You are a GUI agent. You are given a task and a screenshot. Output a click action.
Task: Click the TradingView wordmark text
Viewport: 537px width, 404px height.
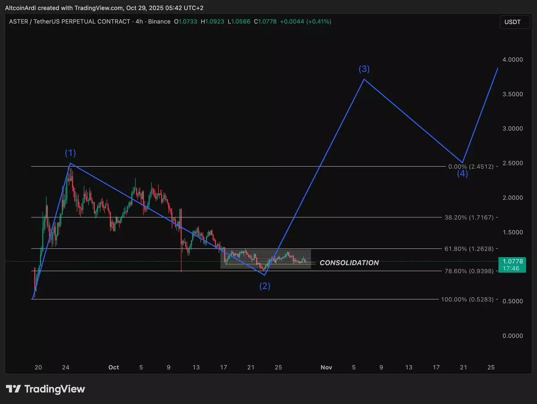[x=54, y=389]
